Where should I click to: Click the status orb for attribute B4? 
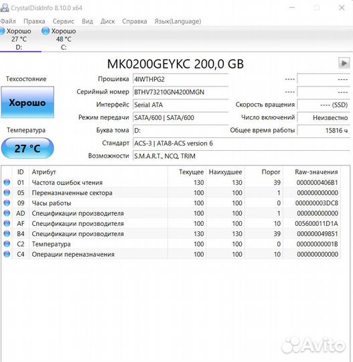coord(7,234)
